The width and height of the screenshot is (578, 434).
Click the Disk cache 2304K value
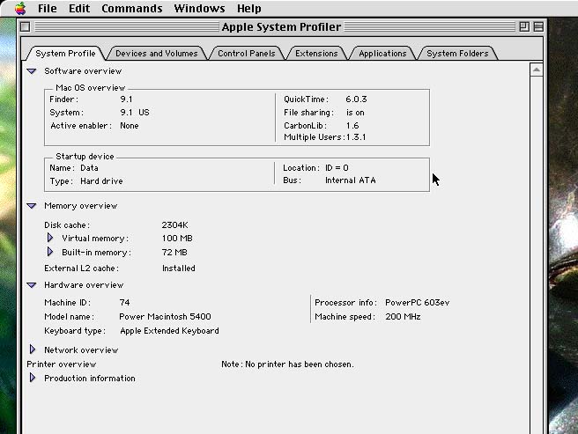174,225
